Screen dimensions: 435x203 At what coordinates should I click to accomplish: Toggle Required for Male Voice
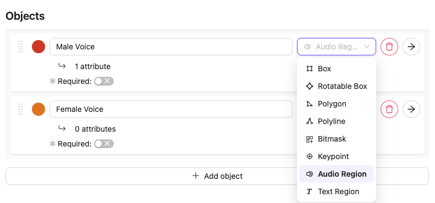[104, 81]
